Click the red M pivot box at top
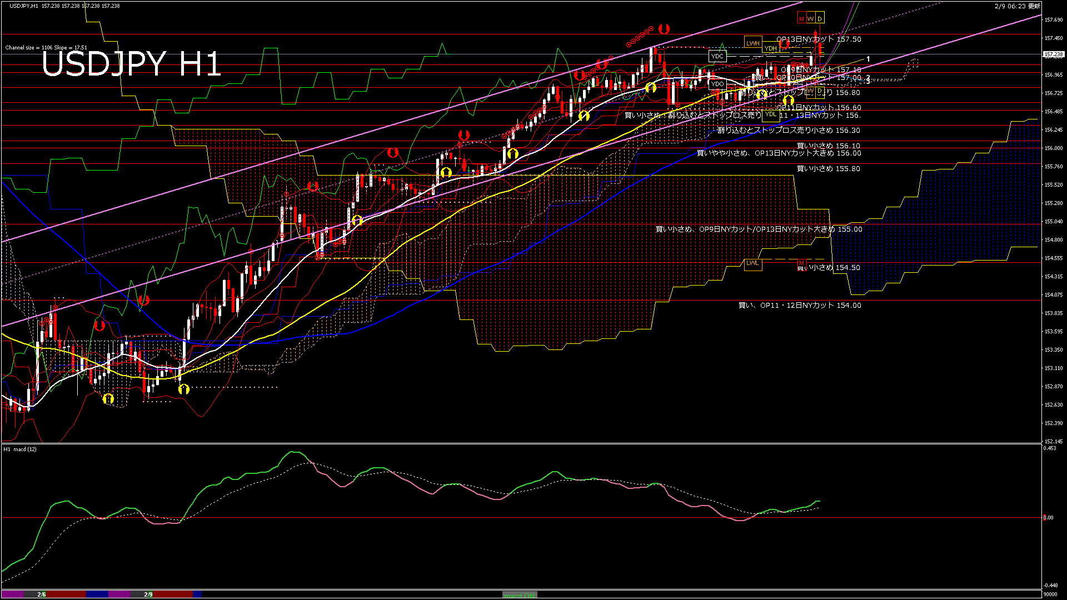Screen dimensions: 1067x600 coord(801,19)
